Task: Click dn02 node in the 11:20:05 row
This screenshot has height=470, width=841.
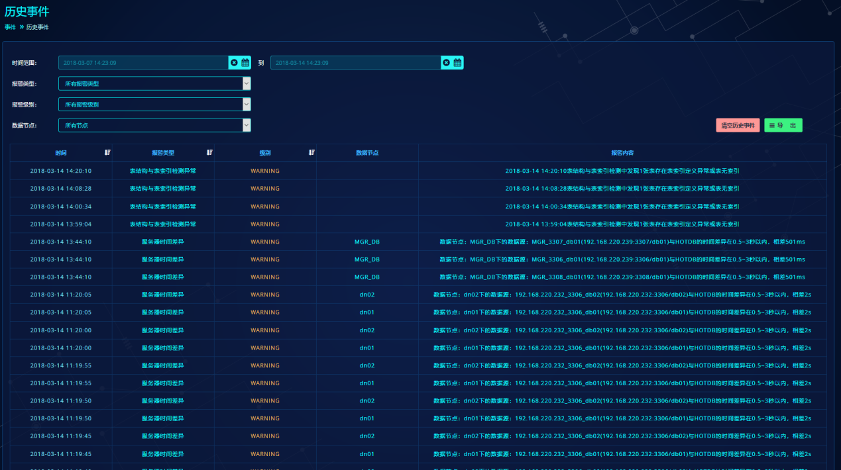Action: pyautogui.click(x=367, y=295)
